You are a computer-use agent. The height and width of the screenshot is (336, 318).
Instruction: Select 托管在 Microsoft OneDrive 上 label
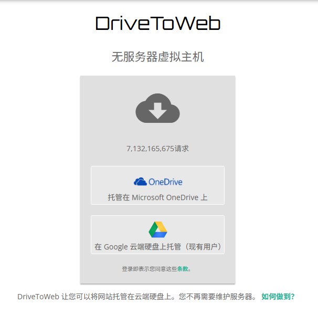(x=158, y=197)
